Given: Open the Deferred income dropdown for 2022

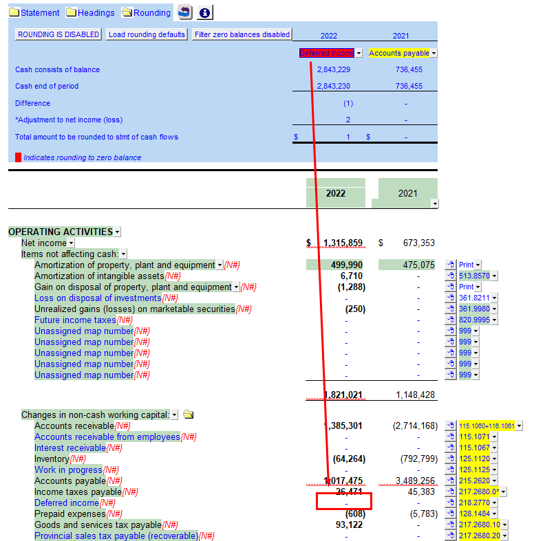Looking at the screenshot, I should [x=359, y=53].
